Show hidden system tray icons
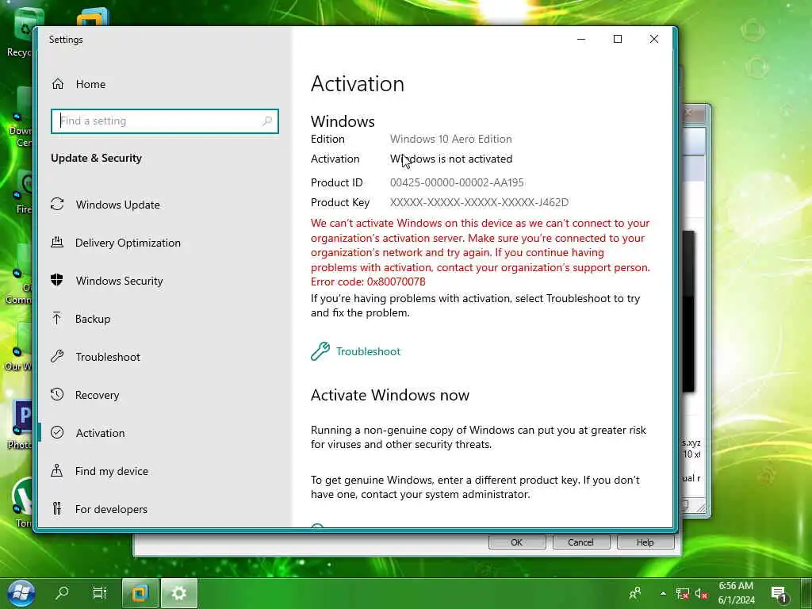812x609 pixels. (x=663, y=593)
